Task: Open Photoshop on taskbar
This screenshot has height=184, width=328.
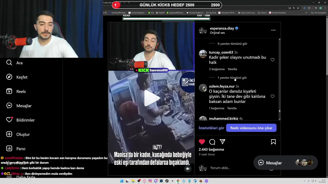Action: pos(161,181)
